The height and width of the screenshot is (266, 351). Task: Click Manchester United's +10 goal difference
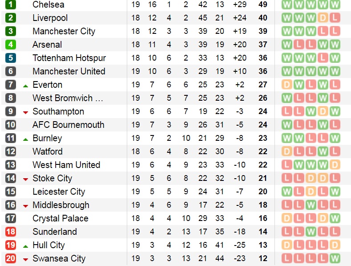pos(239,72)
